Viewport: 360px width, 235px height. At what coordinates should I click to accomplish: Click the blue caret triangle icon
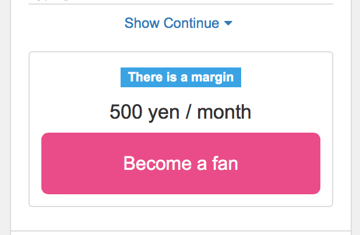[x=228, y=23]
